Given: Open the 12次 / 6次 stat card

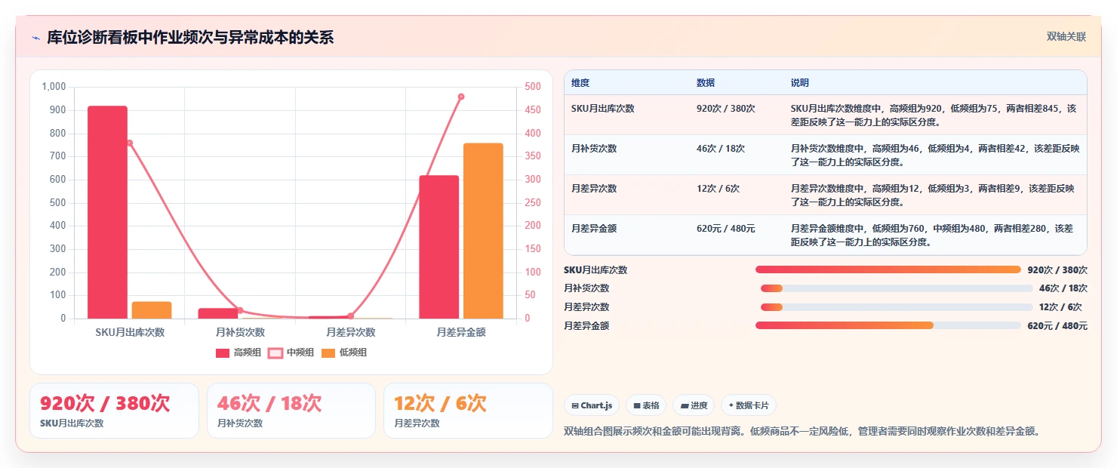Looking at the screenshot, I should pos(468,411).
